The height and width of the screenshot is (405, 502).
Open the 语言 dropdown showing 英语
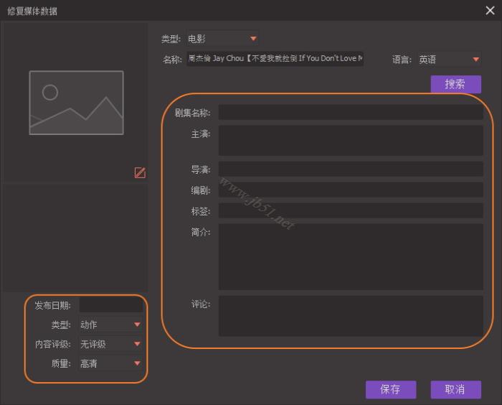pos(449,60)
